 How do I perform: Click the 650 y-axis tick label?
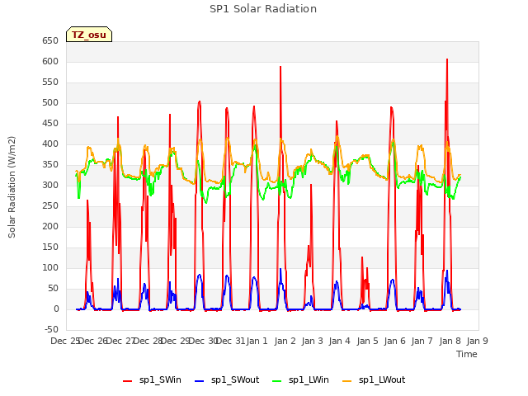50,41
